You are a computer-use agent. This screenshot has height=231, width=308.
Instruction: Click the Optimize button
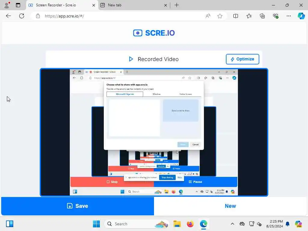click(x=242, y=59)
